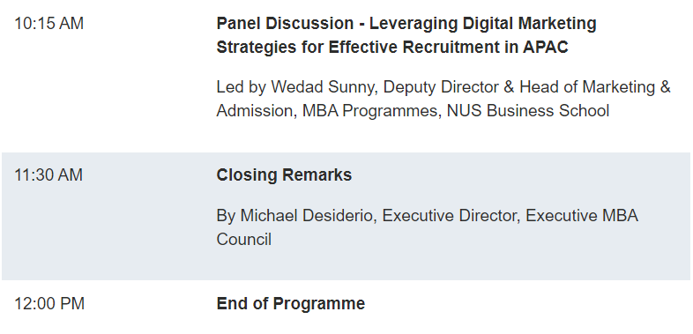Click the word APAC in the title
This screenshot has height=334, width=693.
[x=546, y=47]
